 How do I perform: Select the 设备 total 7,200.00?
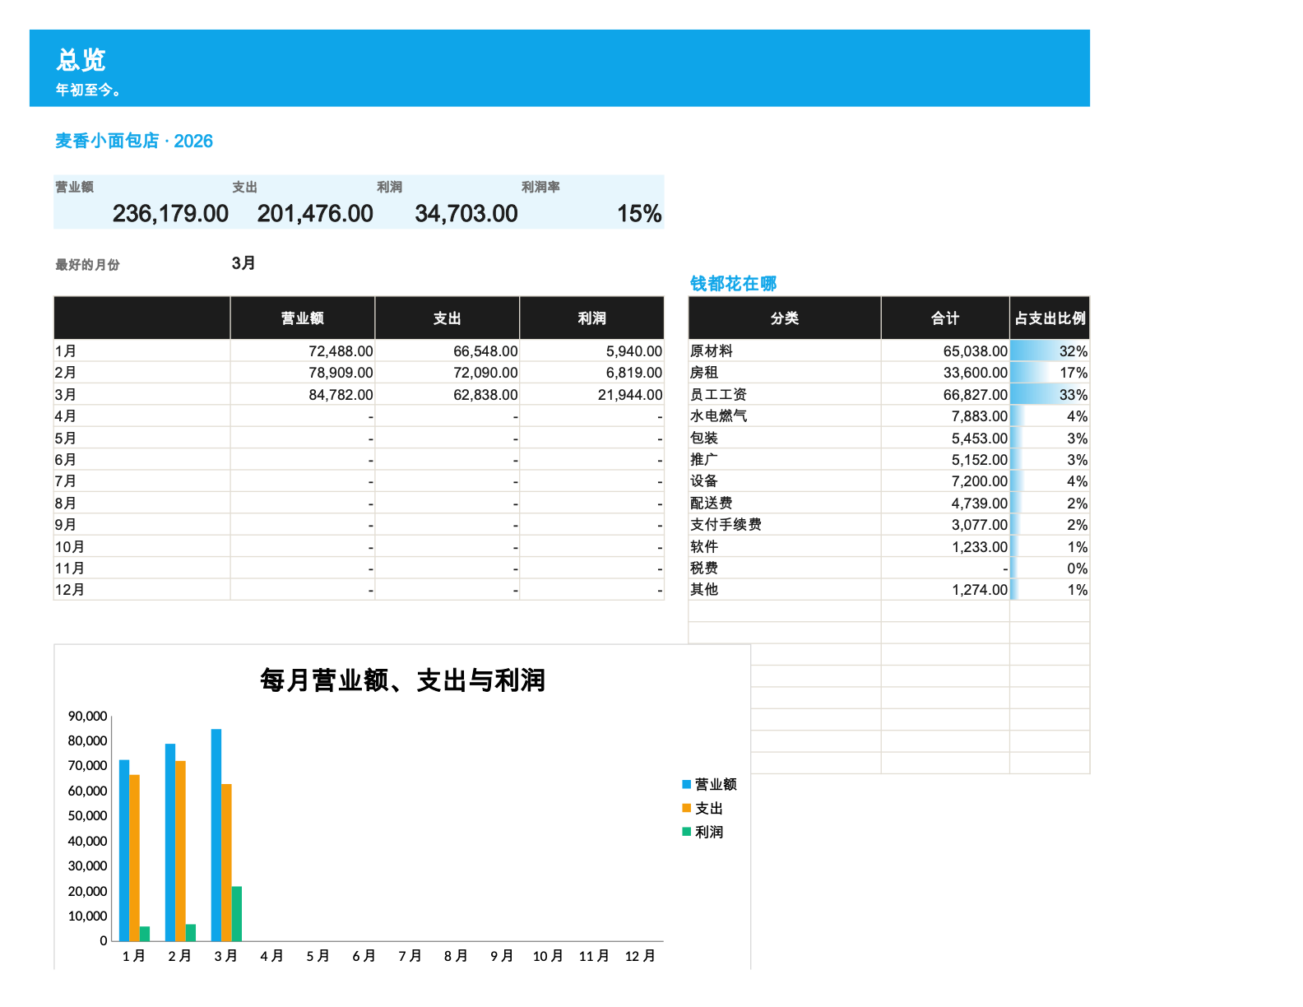945,481
